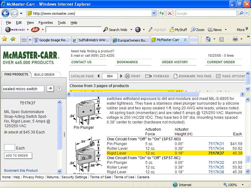Open the Favorites menu
This screenshot has width=251, height=188.
[x=45, y=23]
